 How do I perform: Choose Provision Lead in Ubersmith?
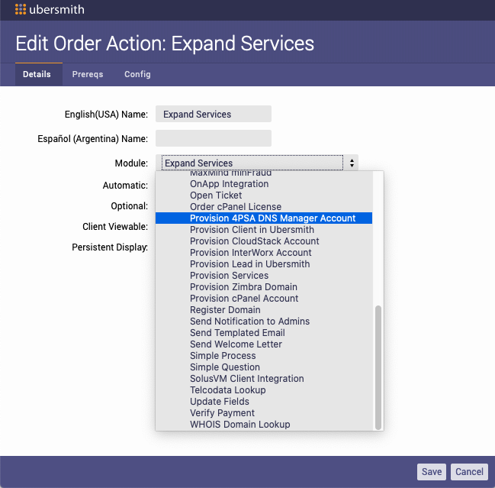point(264,264)
